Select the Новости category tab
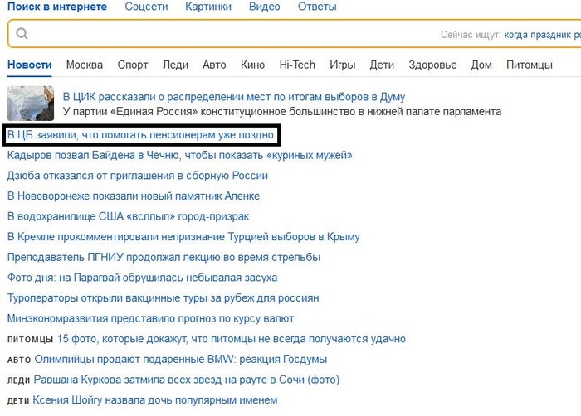581x416 pixels. 30,65
